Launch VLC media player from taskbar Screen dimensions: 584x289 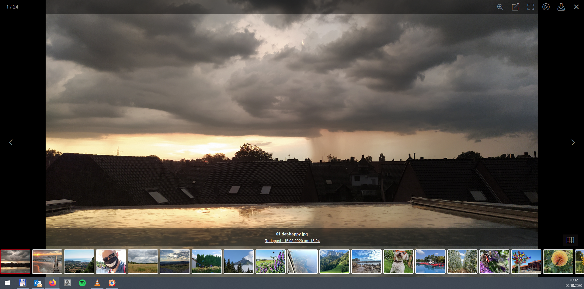(x=97, y=283)
